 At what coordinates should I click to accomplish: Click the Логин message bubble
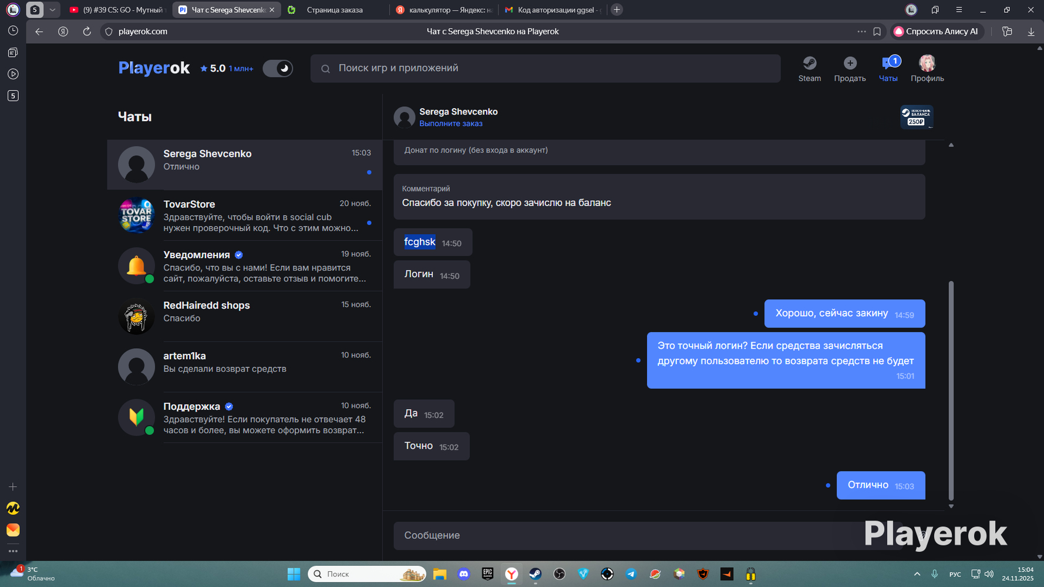pyautogui.click(x=432, y=275)
